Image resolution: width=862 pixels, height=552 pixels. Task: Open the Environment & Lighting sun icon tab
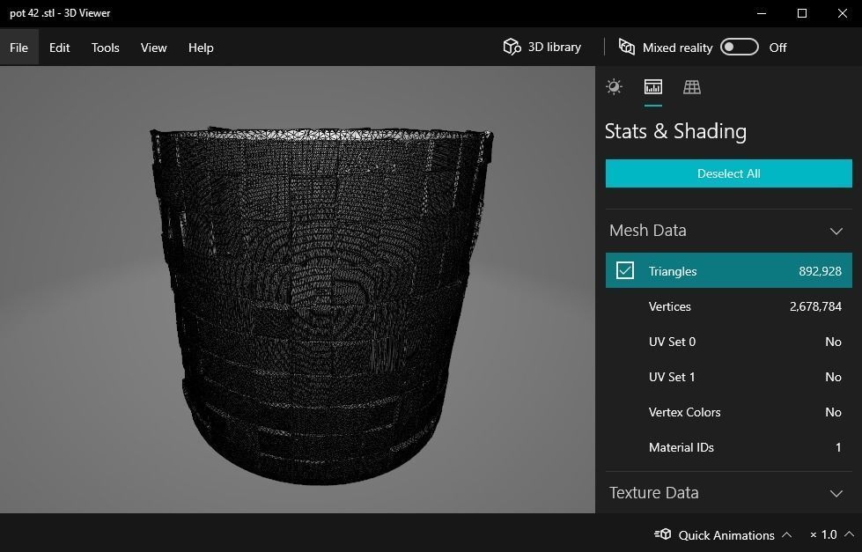(x=614, y=86)
